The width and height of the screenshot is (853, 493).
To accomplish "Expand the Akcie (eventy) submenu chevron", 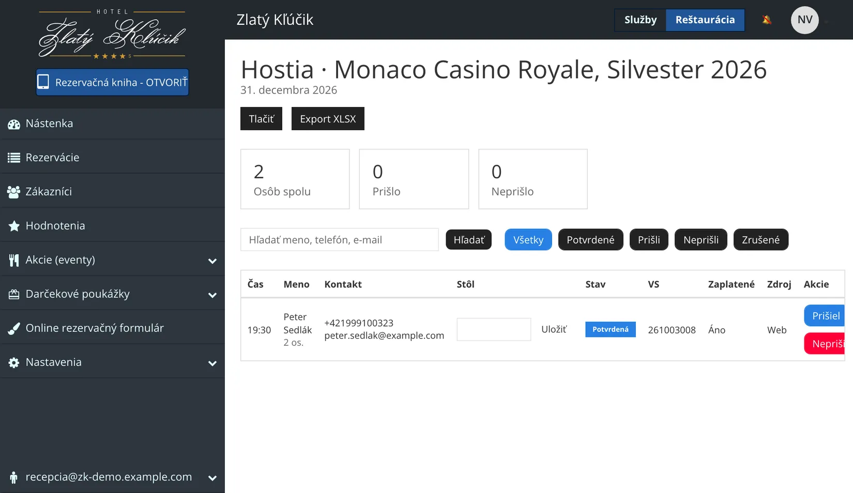I will coord(212,261).
